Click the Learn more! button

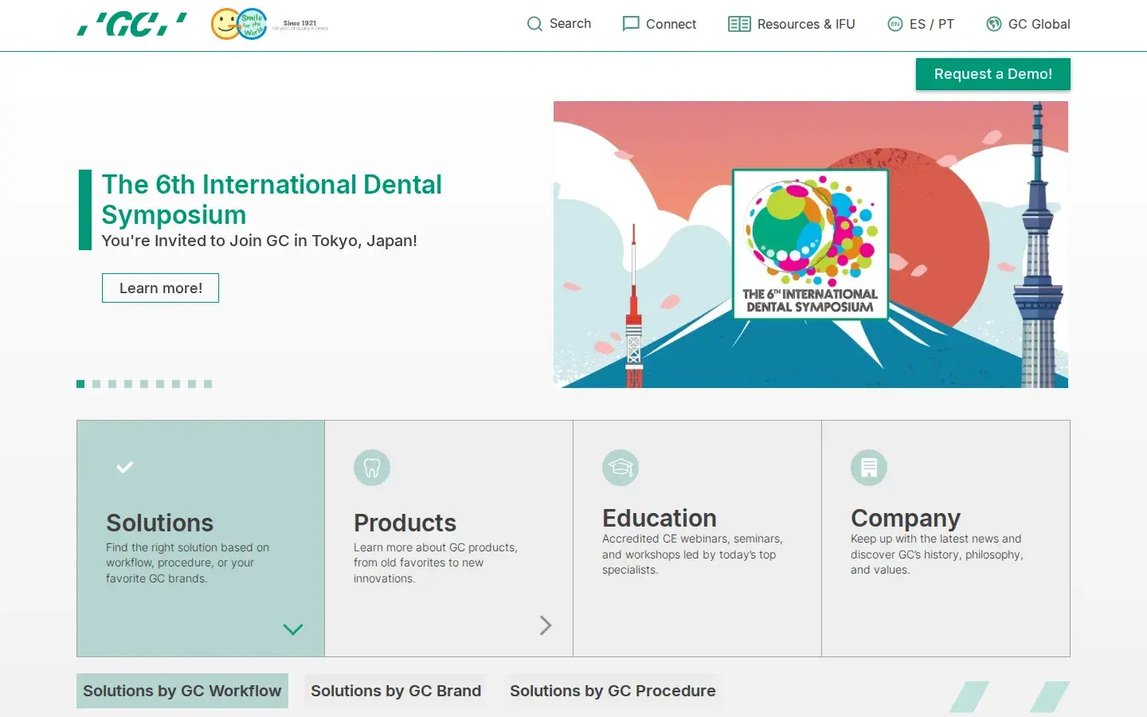pyautogui.click(x=160, y=288)
